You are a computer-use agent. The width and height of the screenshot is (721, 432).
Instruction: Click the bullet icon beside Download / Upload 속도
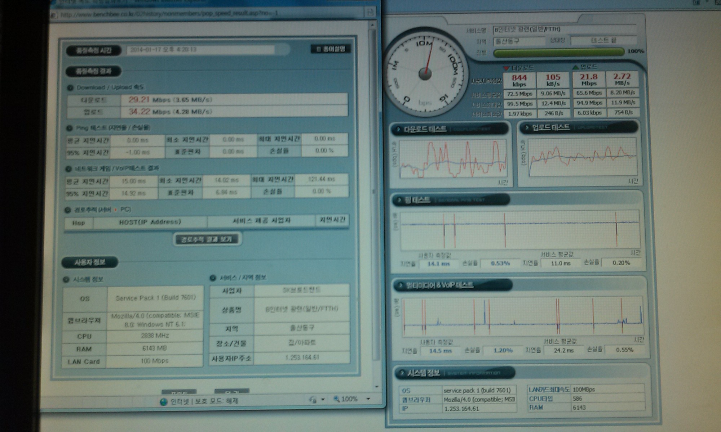tap(70, 87)
